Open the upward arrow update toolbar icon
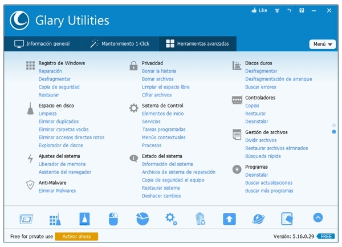This screenshot has width=342, height=247. (x=229, y=219)
